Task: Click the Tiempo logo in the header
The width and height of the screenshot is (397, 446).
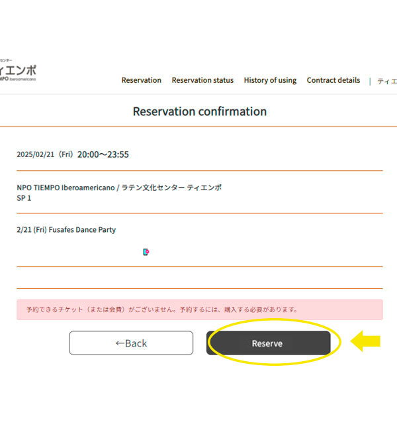Action: (x=18, y=69)
